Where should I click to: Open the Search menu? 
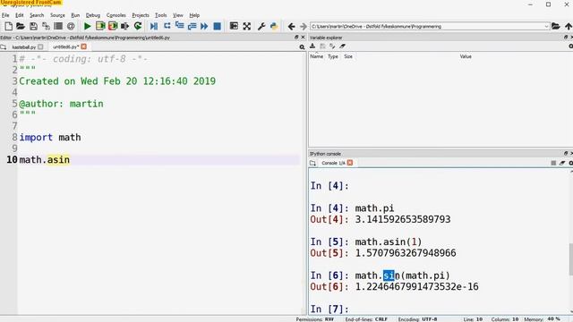(x=37, y=15)
